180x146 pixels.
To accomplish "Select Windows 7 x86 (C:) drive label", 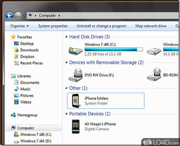I will pos(100,44).
